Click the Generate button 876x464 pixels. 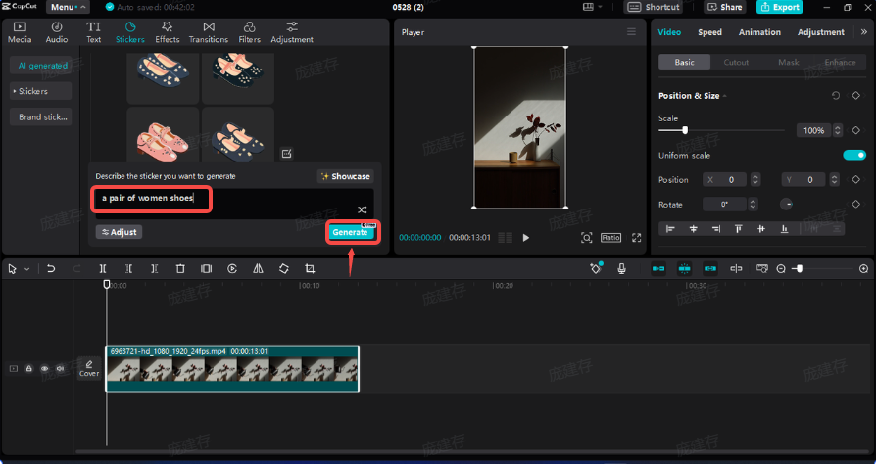pyautogui.click(x=352, y=232)
